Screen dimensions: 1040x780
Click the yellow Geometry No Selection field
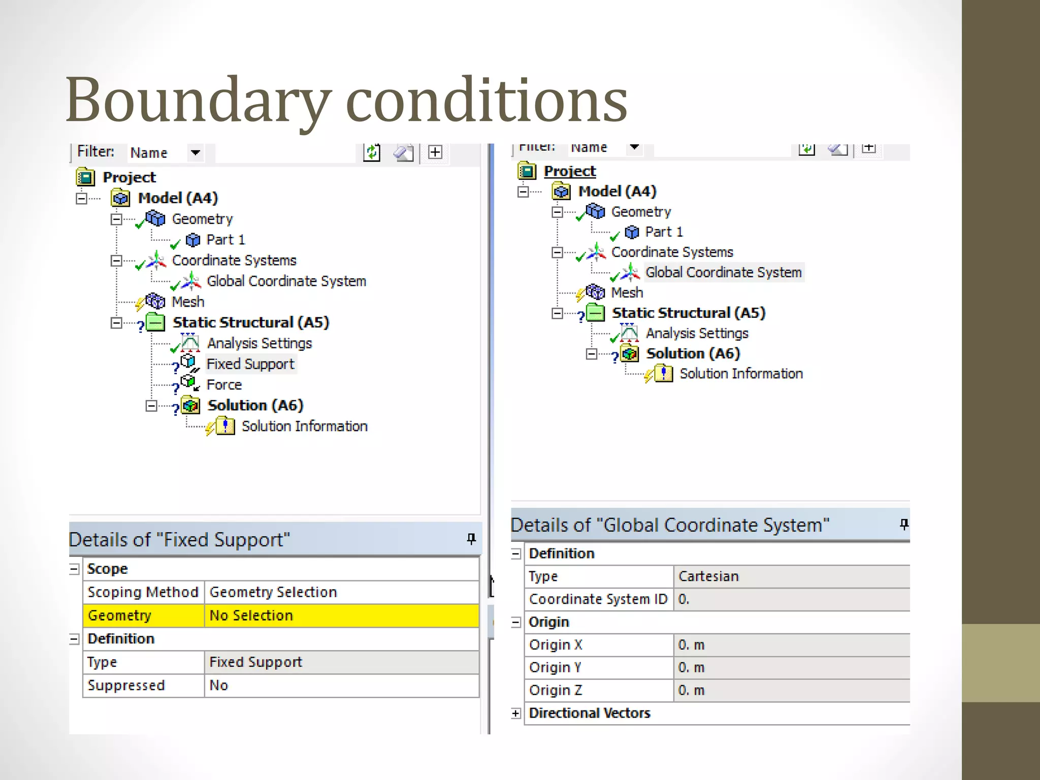coord(341,615)
